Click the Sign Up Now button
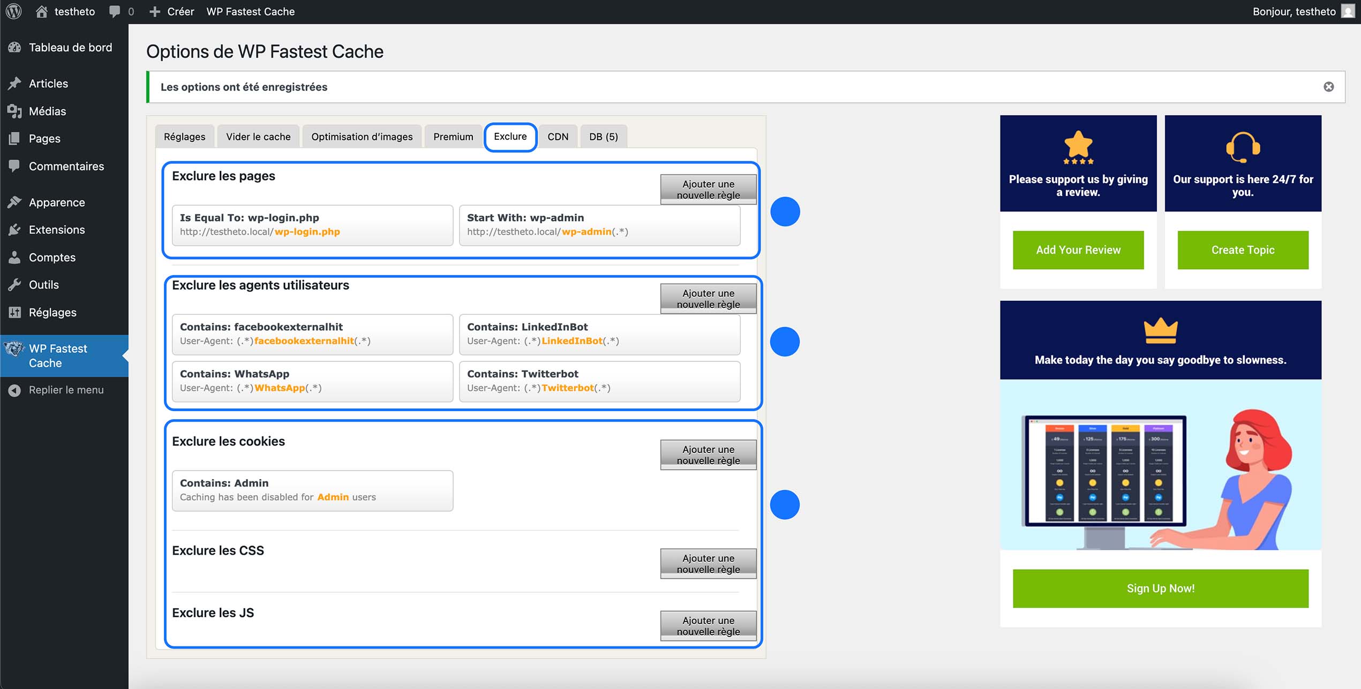Screen dimensions: 1361x689 click(x=1160, y=588)
